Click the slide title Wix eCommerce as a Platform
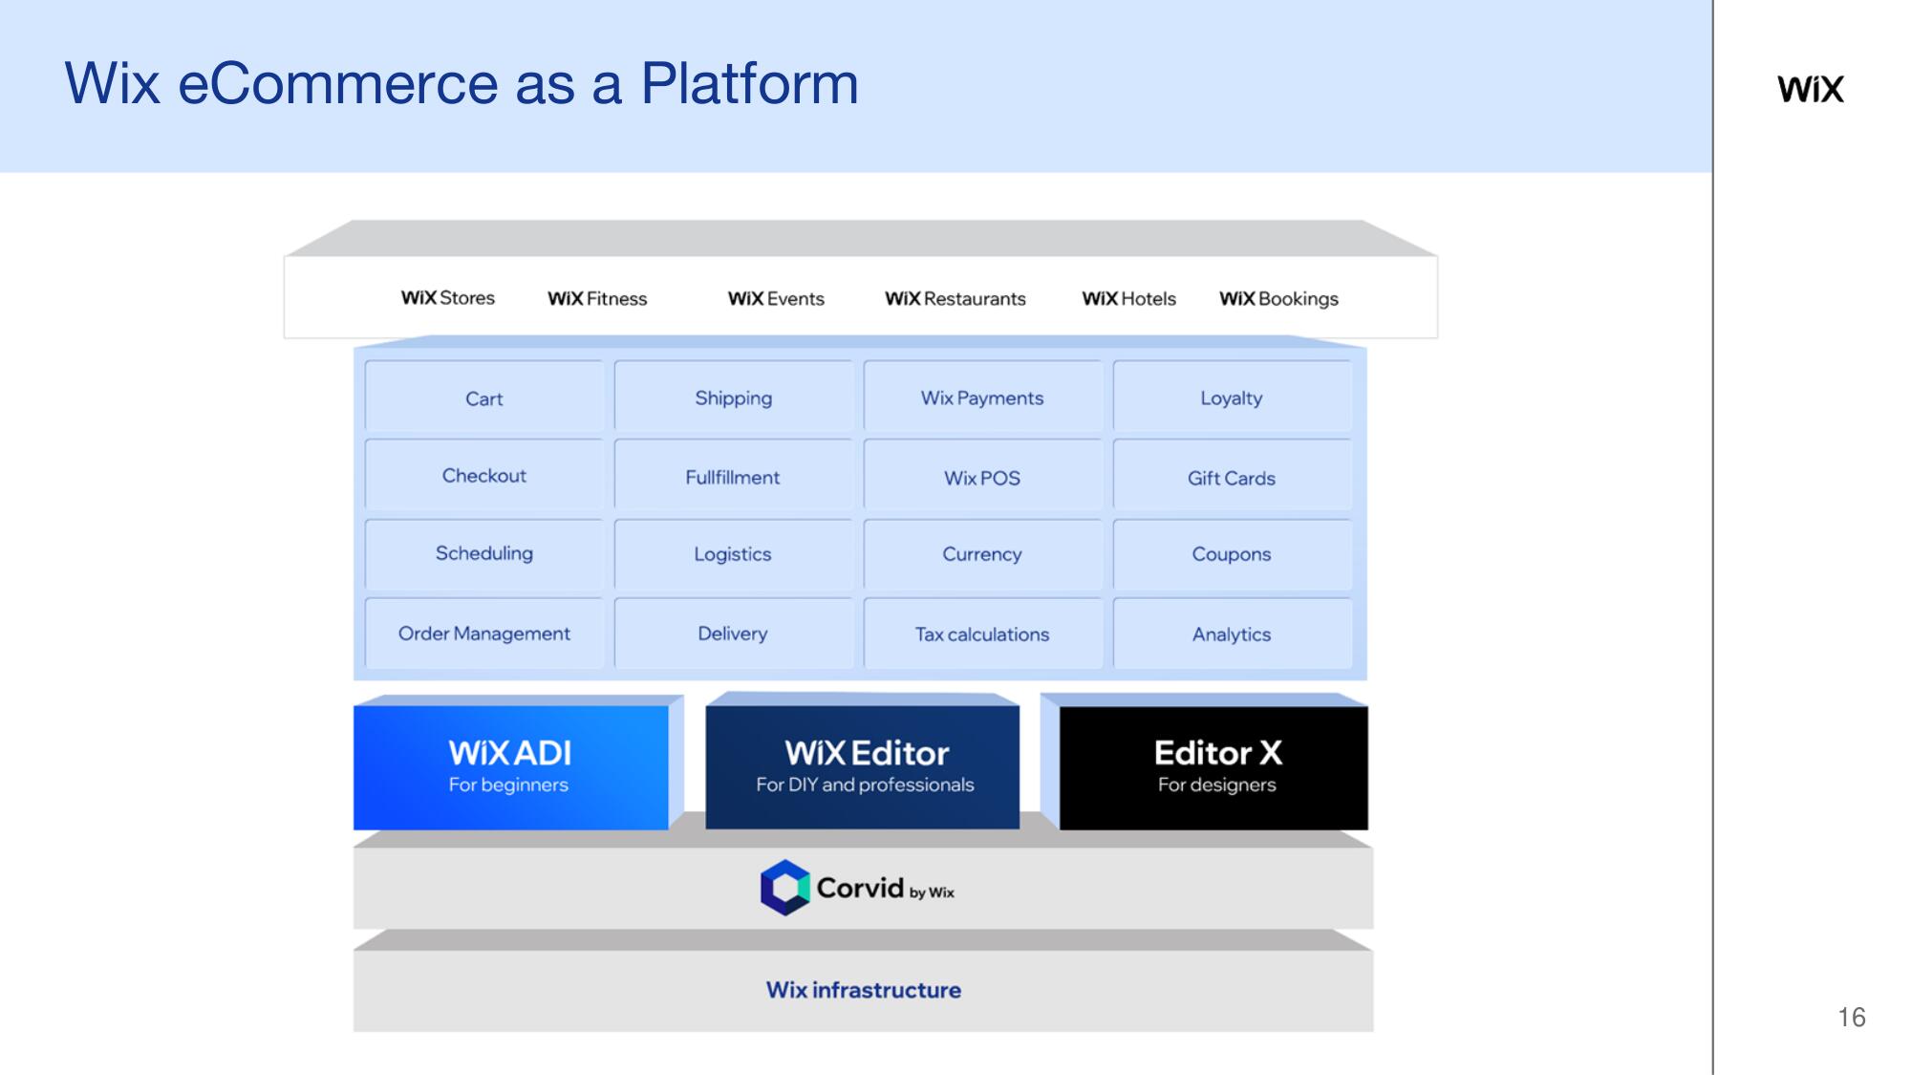Image resolution: width=1911 pixels, height=1075 pixels. tap(462, 83)
